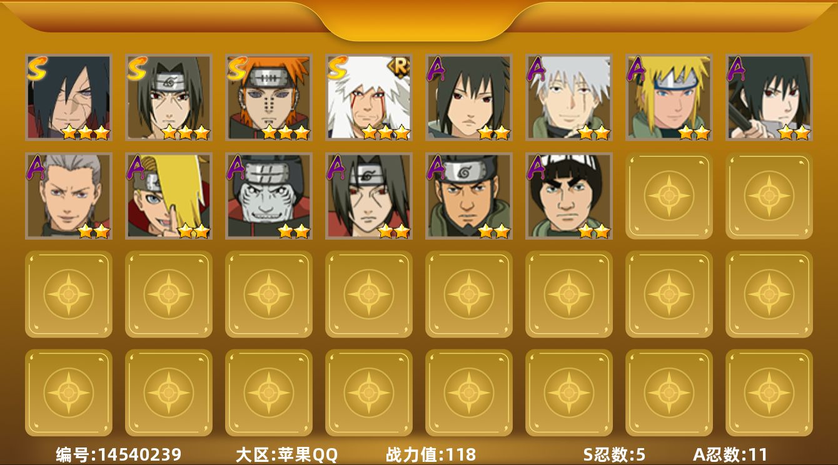Image resolution: width=838 pixels, height=465 pixels.
Task: Click the S-rank Itachi portrait with headband
Action: tap(169, 97)
